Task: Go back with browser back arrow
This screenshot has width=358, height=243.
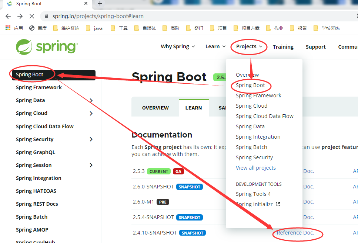Action: [x=8, y=16]
